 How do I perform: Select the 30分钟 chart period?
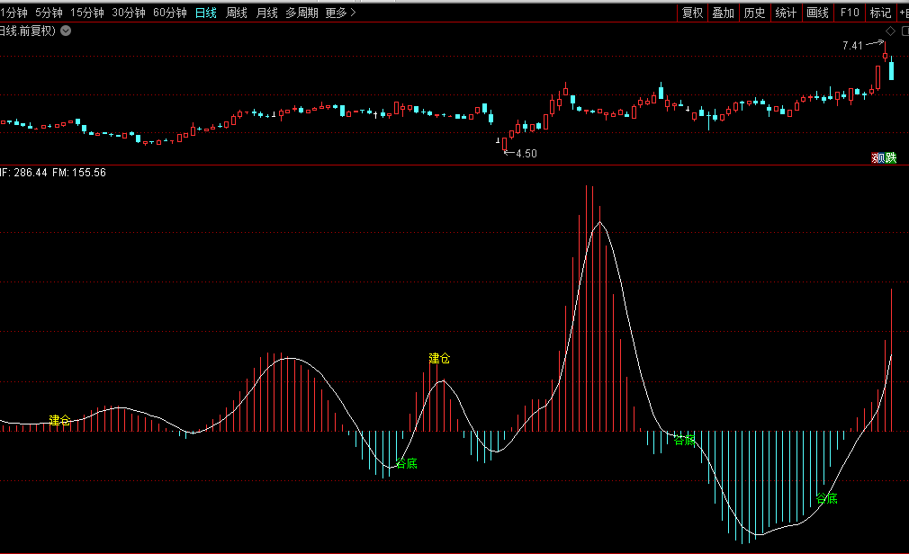(x=129, y=13)
